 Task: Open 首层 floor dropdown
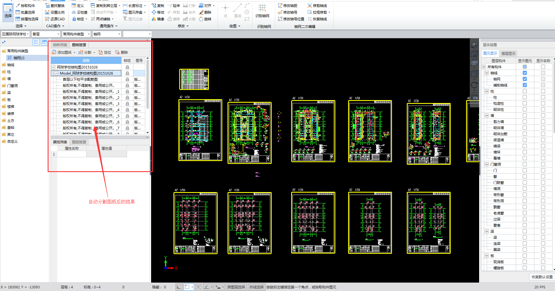click(46, 34)
